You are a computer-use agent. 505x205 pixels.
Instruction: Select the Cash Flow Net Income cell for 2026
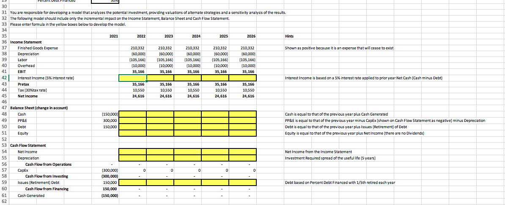click(x=243, y=152)
